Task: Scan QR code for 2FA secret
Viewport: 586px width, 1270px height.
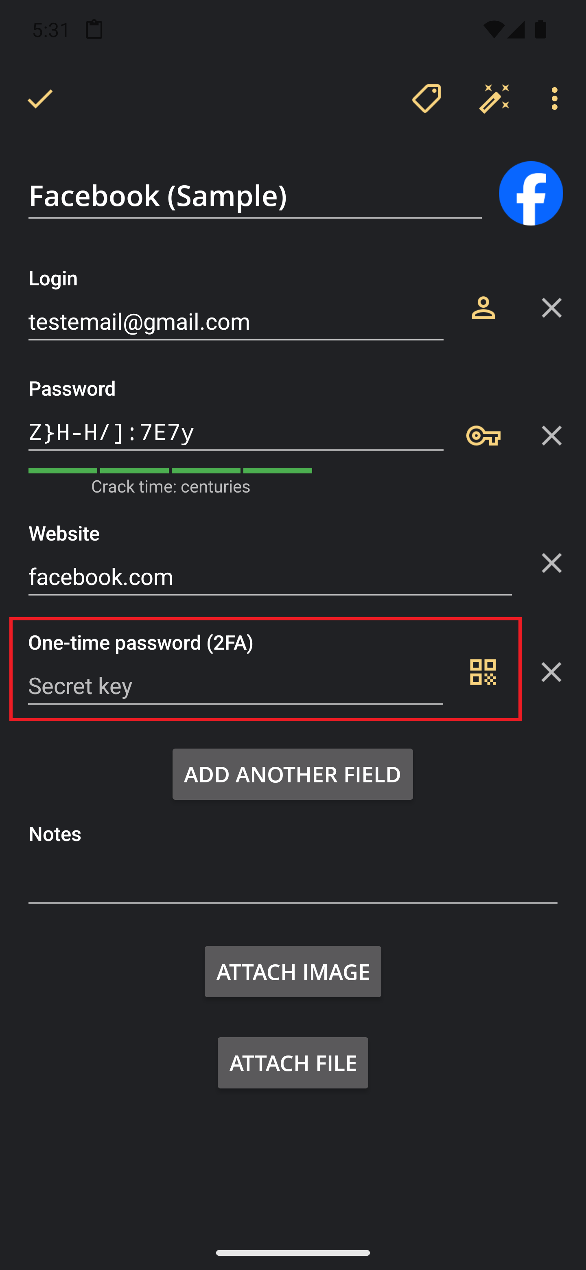Action: [x=483, y=672]
